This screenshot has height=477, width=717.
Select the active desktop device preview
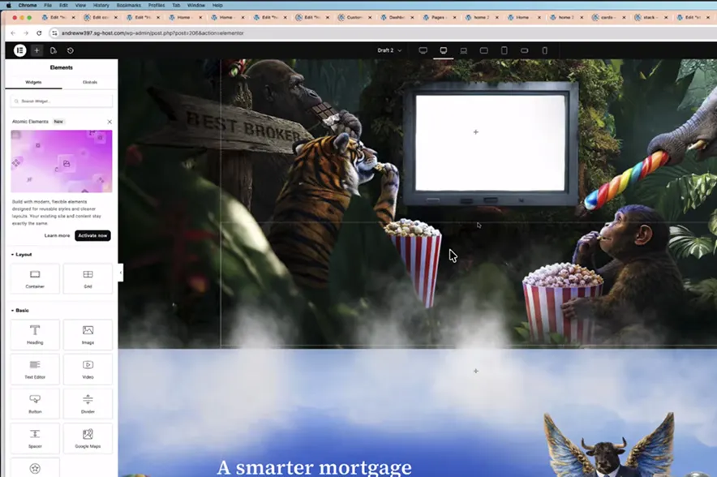click(x=443, y=50)
